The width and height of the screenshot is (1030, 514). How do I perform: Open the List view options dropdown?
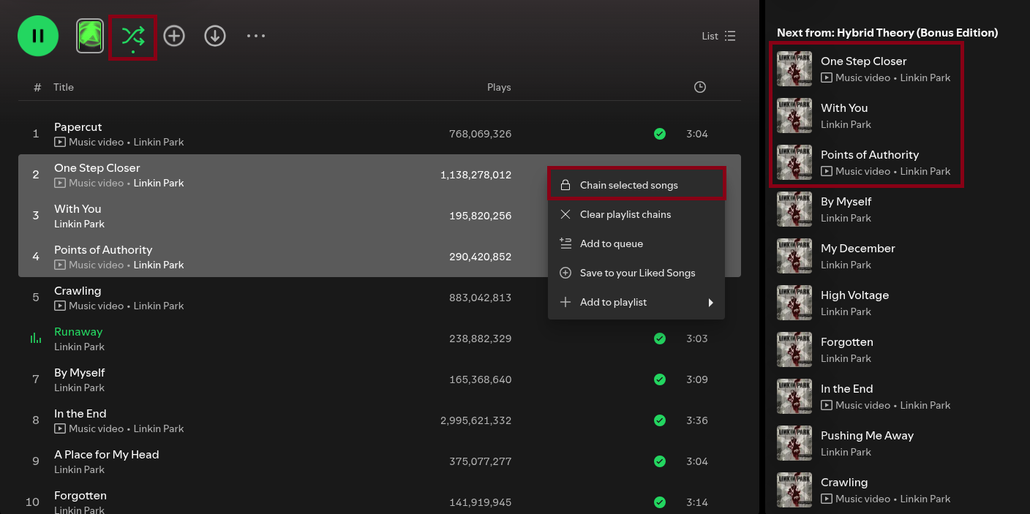click(x=718, y=36)
